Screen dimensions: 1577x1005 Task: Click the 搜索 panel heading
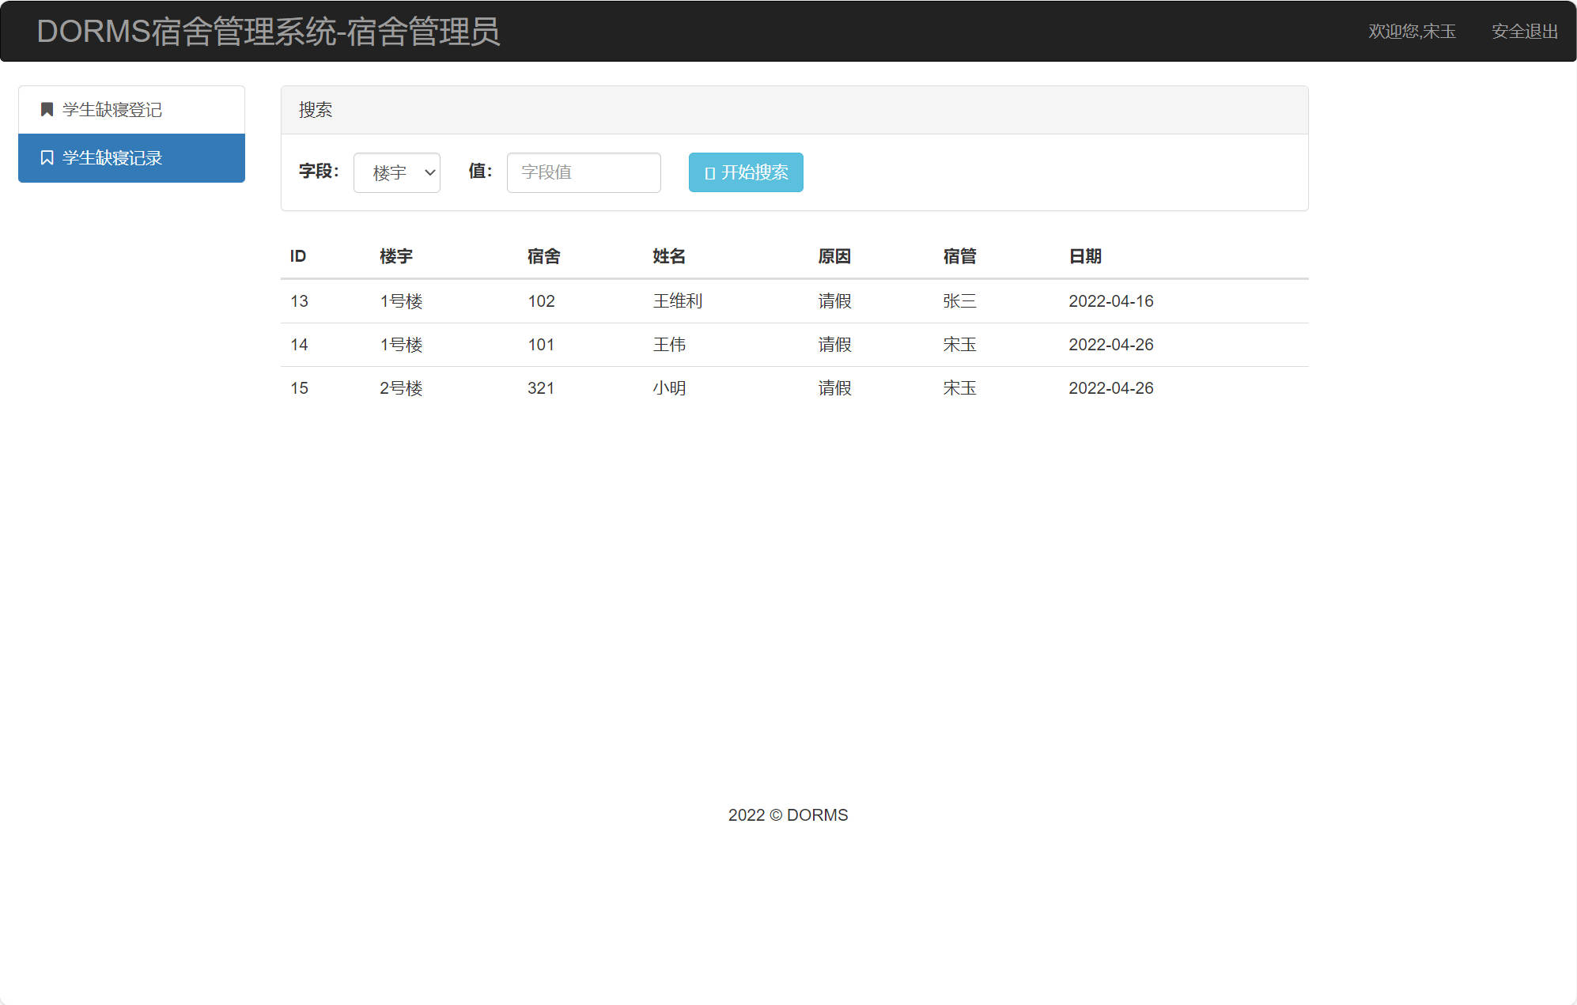(x=316, y=110)
